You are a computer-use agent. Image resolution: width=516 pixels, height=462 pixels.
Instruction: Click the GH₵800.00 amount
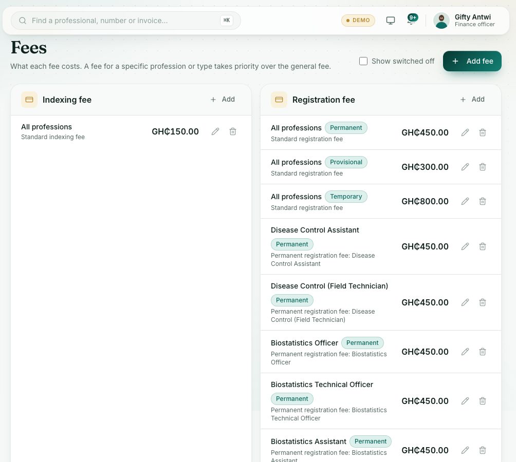click(425, 201)
